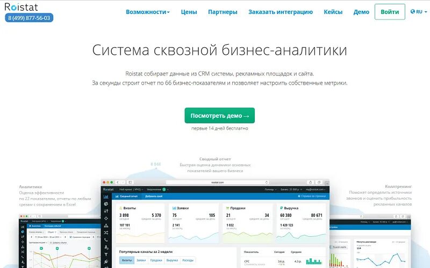Click pie chart icon in center dashboard sidebar
The image size is (430, 268).
pyautogui.click(x=106, y=204)
